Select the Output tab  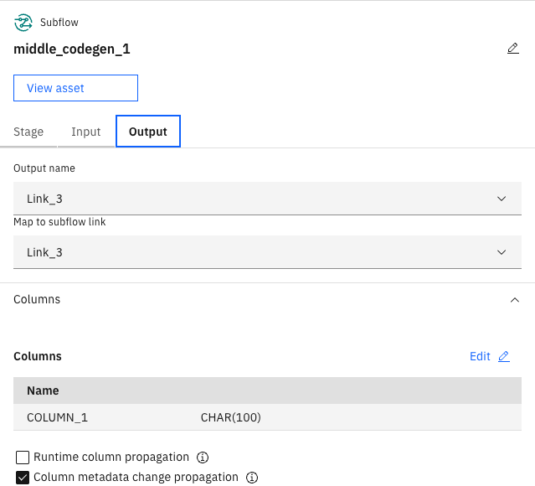(148, 132)
